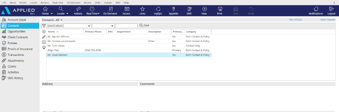This screenshot has height=112, width=339.
Task: Click the edit contact pencil icon
Action: pyautogui.click(x=44, y=37)
